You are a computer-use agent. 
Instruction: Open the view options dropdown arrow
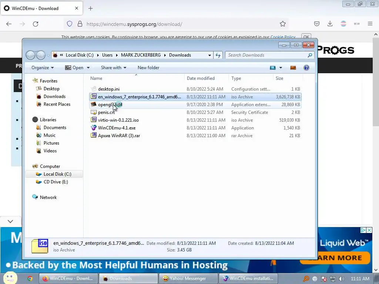tap(281, 68)
